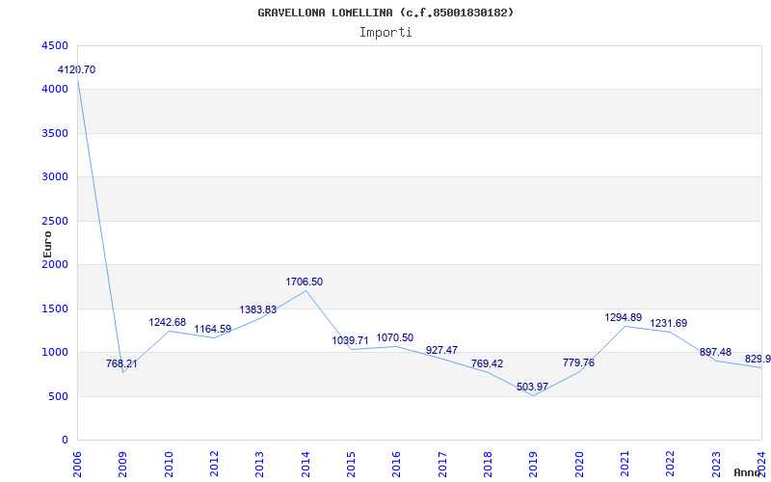Click the 4000 y-axis tick label
This screenshot has width=771, height=482.
56,90
